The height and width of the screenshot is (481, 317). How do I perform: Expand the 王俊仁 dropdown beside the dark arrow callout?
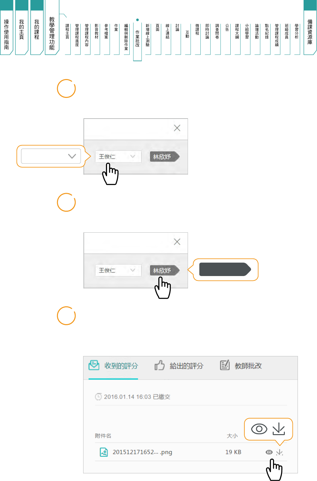118,270
